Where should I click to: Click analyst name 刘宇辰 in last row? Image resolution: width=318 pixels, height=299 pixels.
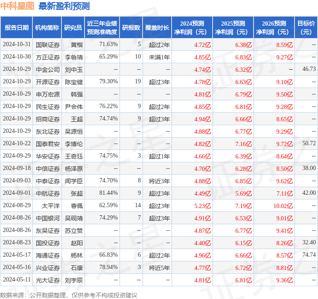tap(74, 280)
